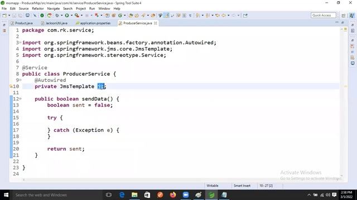
Task: Click the Open Perspective icon
Action: pyautogui.click(x=344, y=16)
